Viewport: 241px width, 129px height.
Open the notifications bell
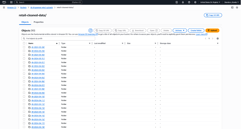pyautogui.click(x=183, y=2)
